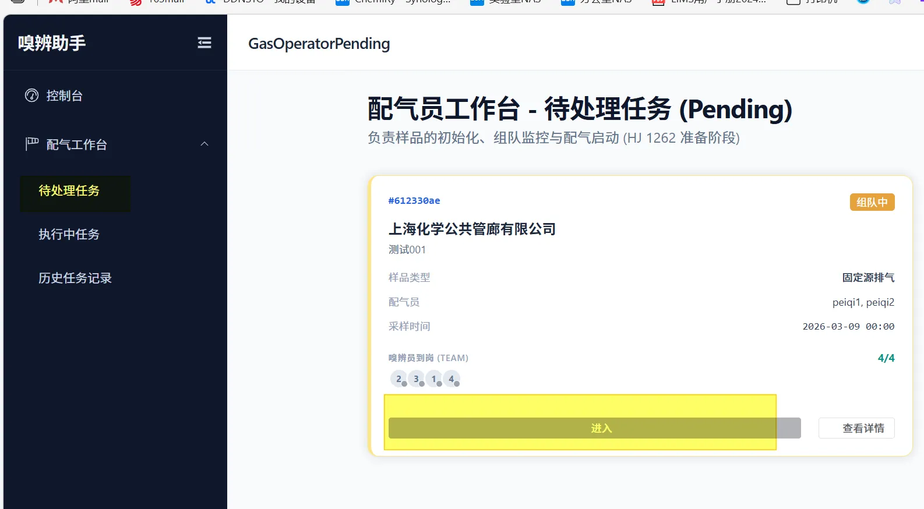Click the GasOperatorPending breadcrumb title
This screenshot has height=509, width=924.
(319, 44)
